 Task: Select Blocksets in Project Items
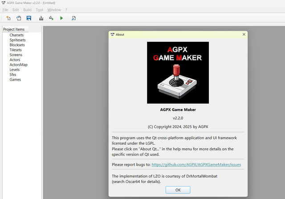[17, 45]
